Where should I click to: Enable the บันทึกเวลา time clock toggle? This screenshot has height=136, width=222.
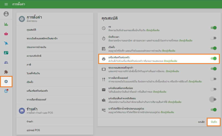coord(213,38)
